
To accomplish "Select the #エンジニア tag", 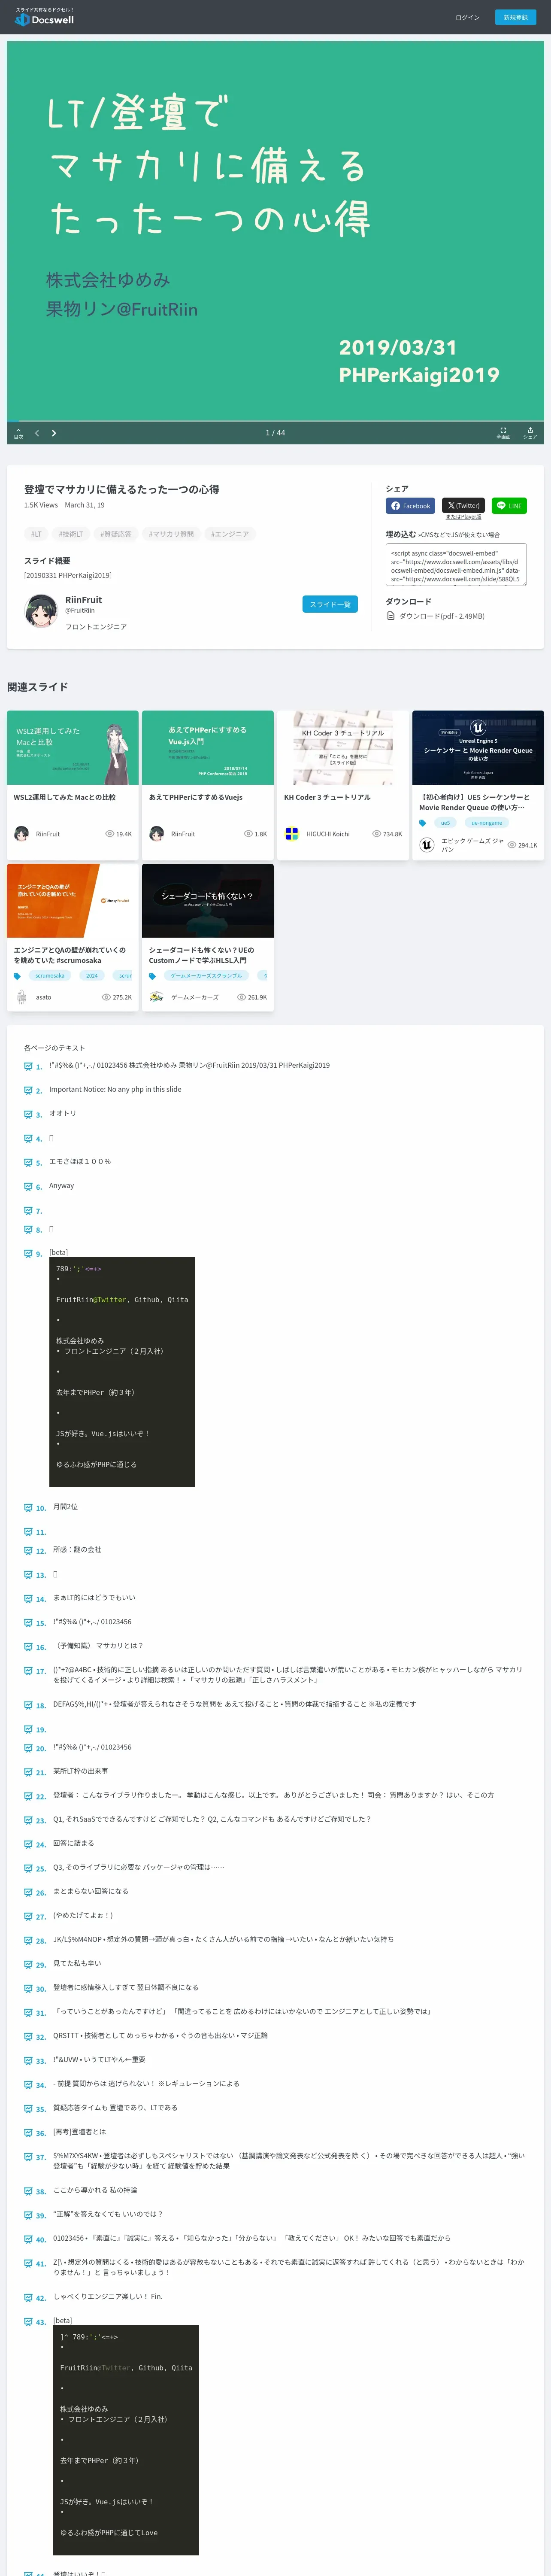I will click(230, 534).
